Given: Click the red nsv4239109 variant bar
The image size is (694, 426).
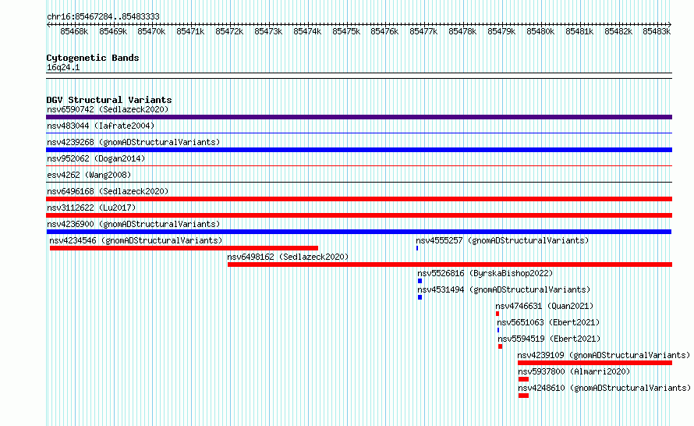Looking at the screenshot, I should coord(595,363).
